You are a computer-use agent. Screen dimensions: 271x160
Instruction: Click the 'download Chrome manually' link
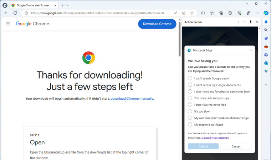pyautogui.click(x=132, y=98)
